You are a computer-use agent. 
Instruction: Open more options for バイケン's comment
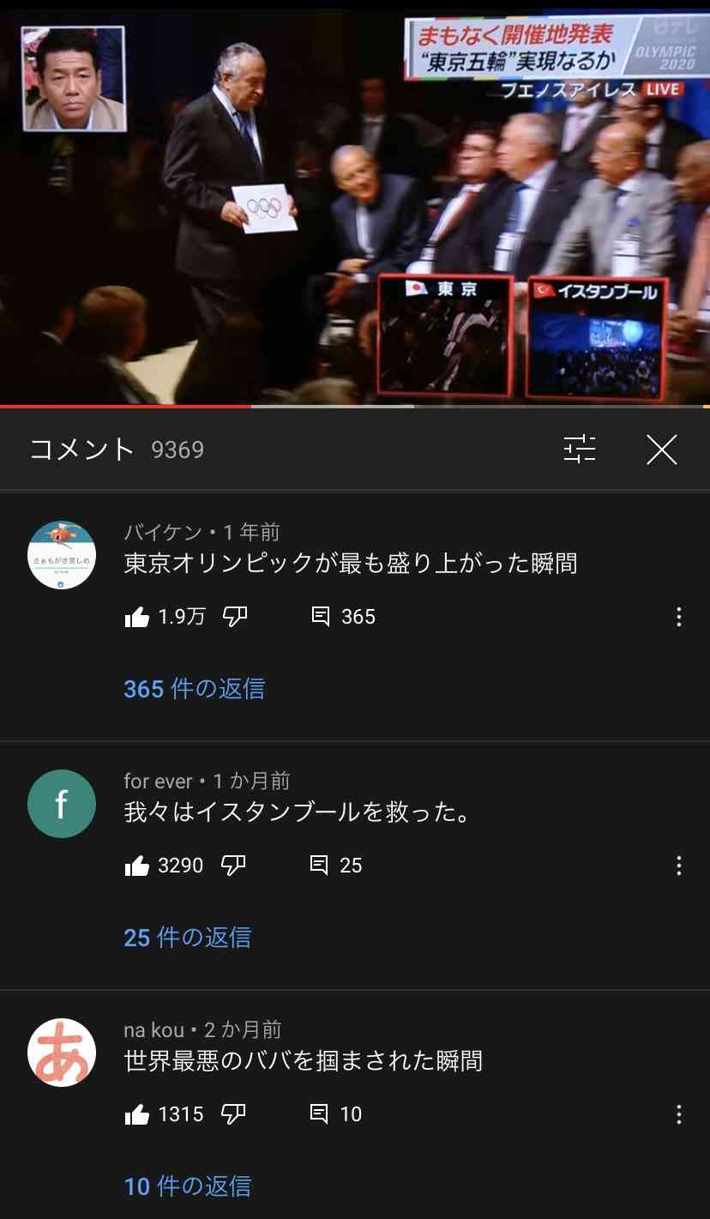(x=678, y=617)
